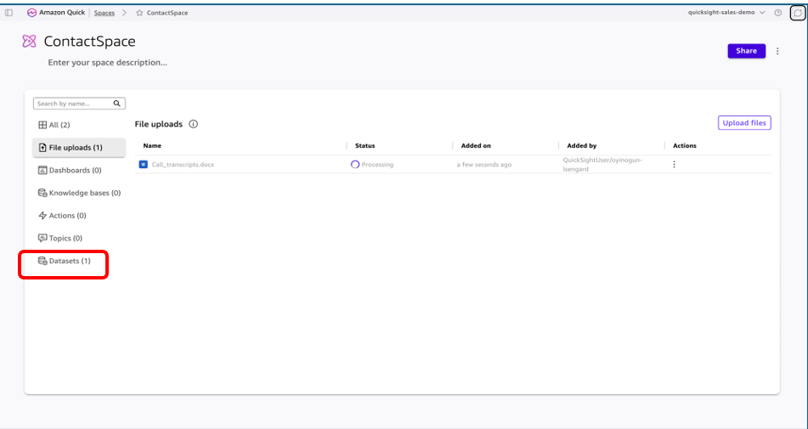Open the Spaces breadcrumb link
808x429 pixels.
105,13
